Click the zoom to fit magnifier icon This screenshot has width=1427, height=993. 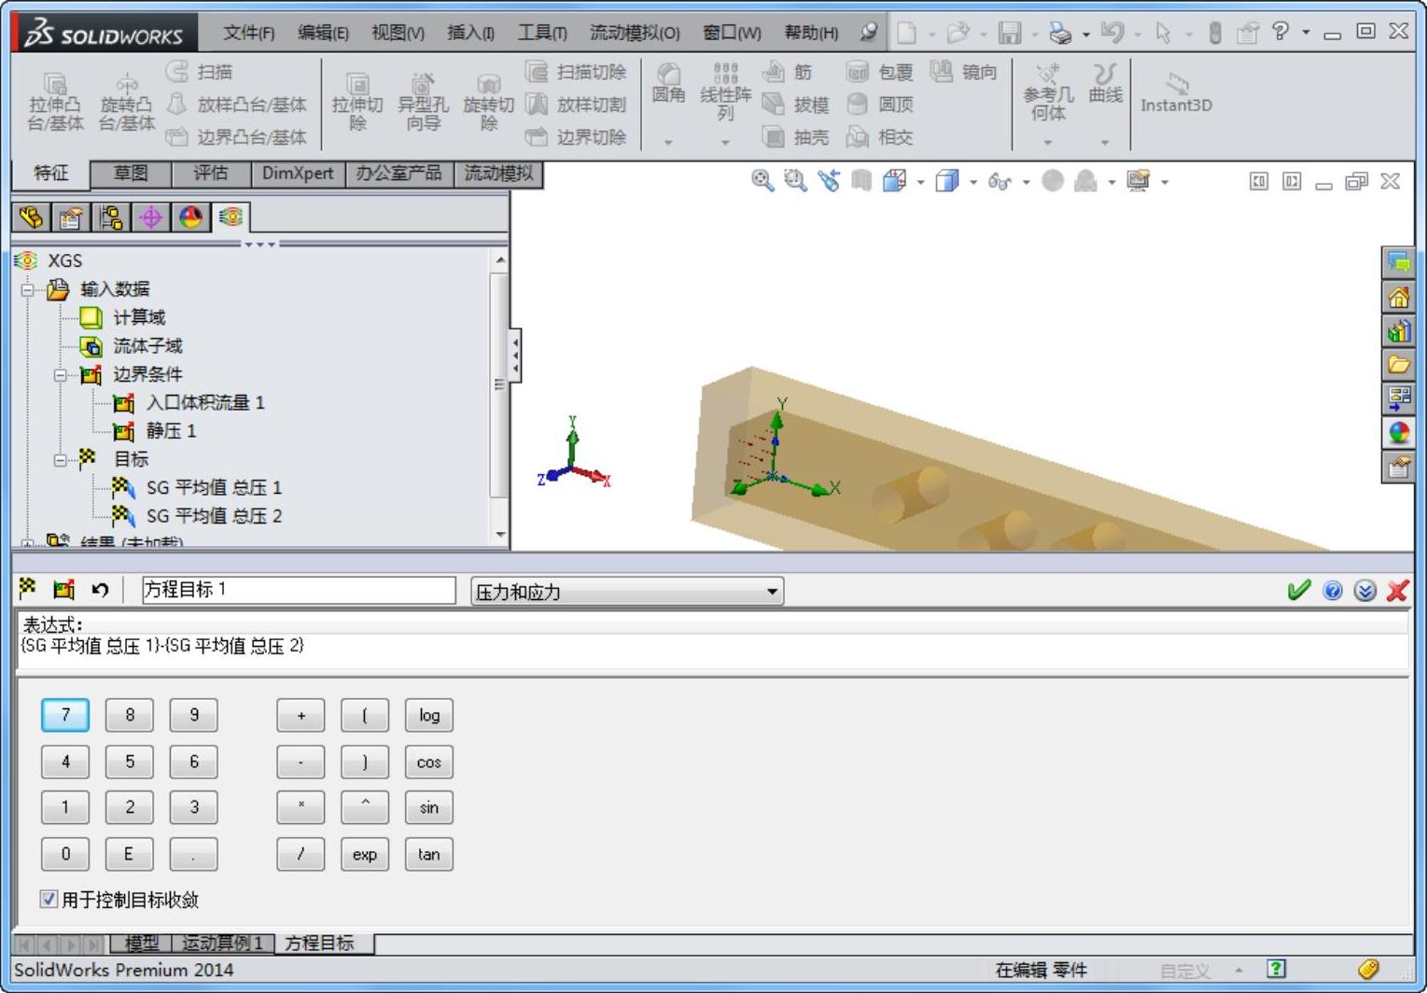pos(762,181)
